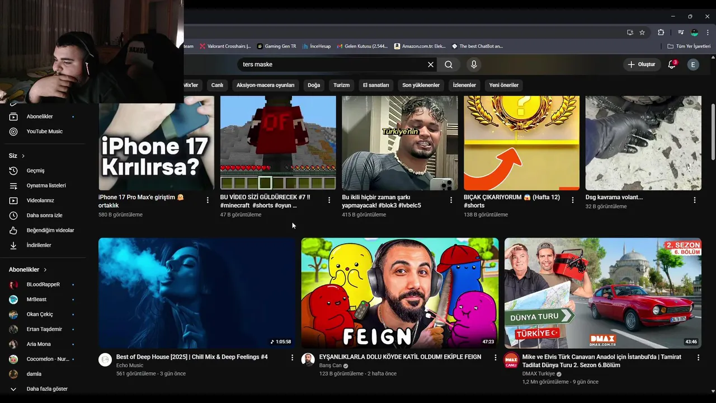This screenshot has height=403, width=716.
Task: Select the Mix'ler filter chip
Action: pyautogui.click(x=191, y=85)
